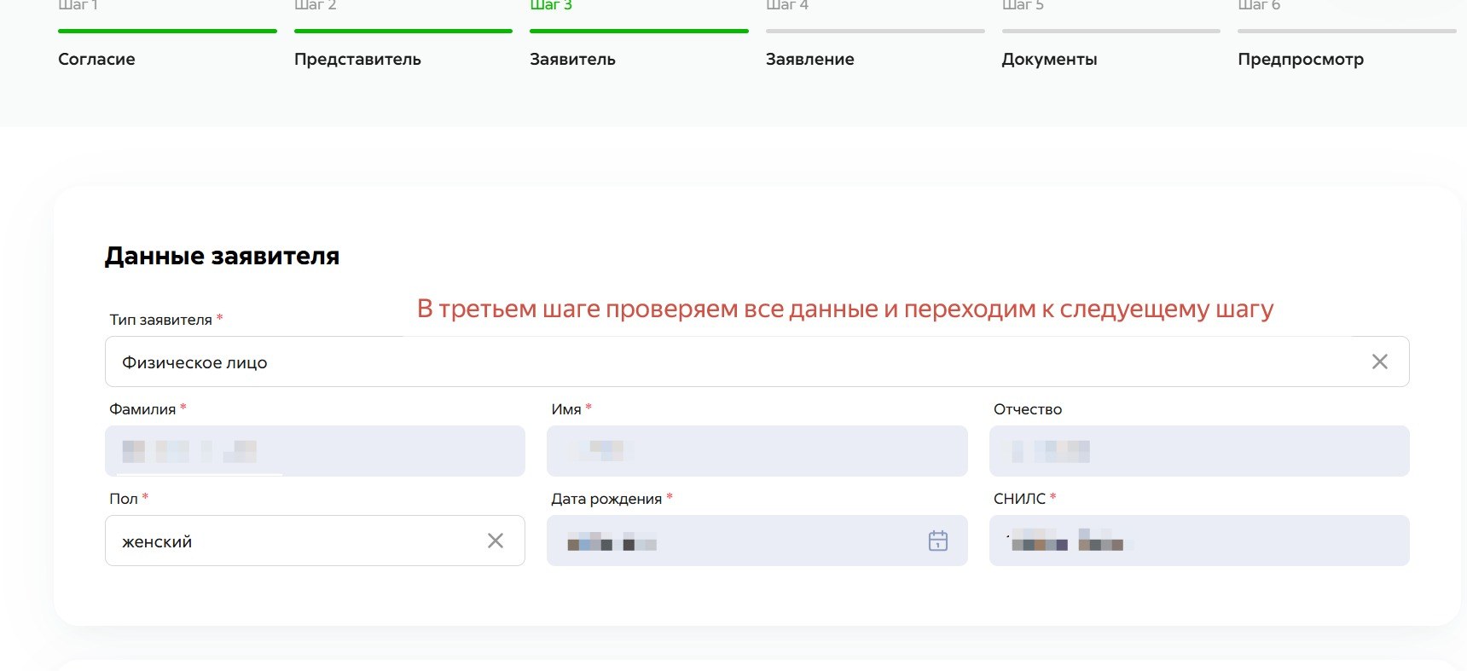This screenshot has height=671, width=1467.
Task: Click the progress bar above 'Согласие'
Action: tap(167, 32)
